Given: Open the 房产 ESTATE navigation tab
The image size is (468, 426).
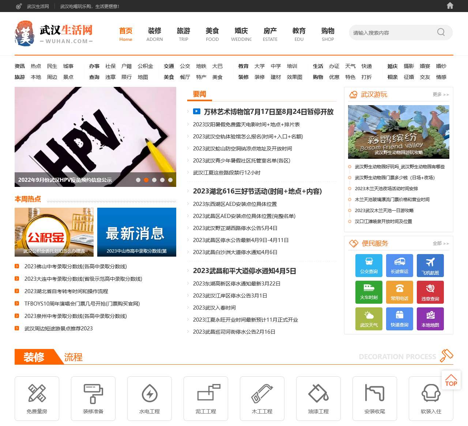Looking at the screenshot, I should coord(270,34).
